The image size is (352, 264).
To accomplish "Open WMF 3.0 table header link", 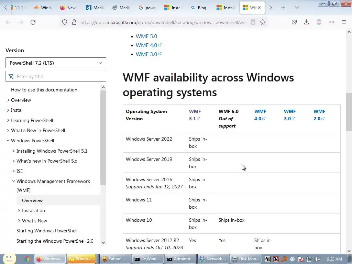I will (x=289, y=115).
